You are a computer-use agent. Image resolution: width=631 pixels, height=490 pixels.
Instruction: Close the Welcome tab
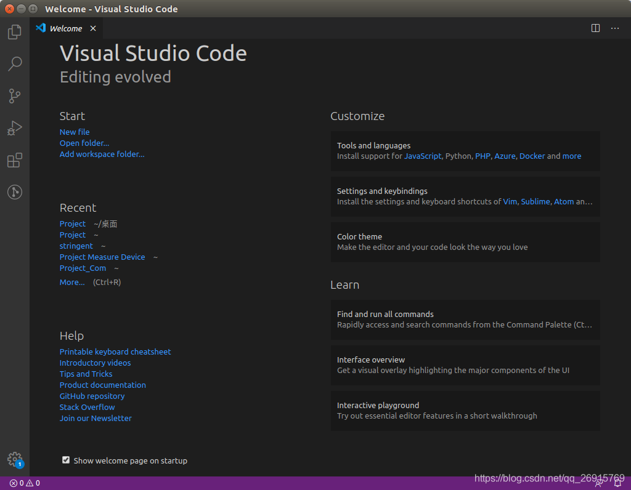point(93,28)
